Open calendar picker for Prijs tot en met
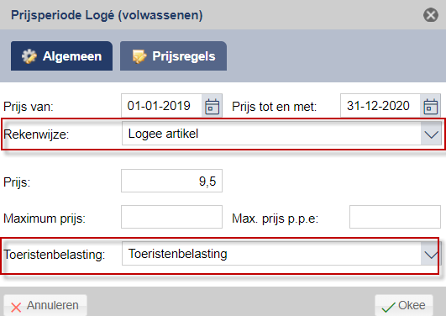 (x=430, y=106)
